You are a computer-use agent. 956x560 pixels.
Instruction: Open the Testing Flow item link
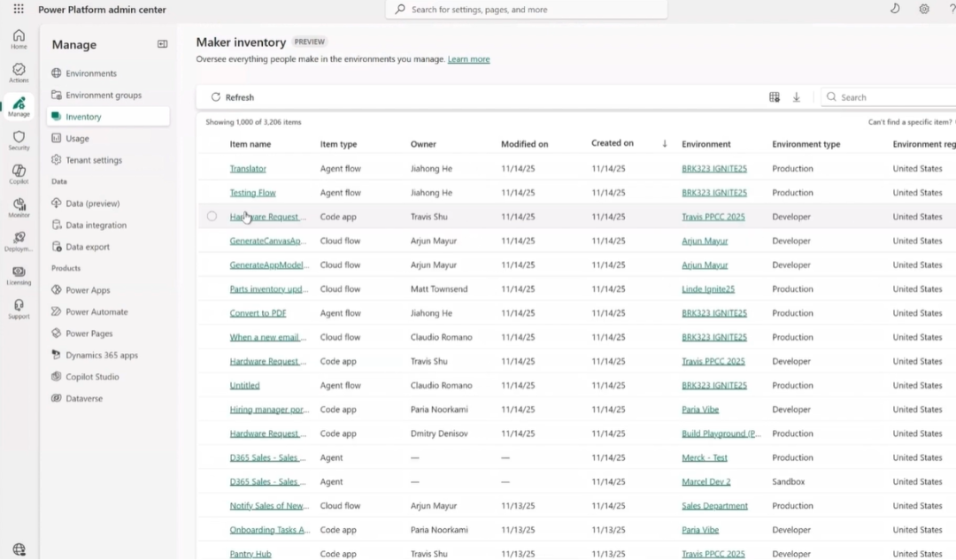pos(252,193)
